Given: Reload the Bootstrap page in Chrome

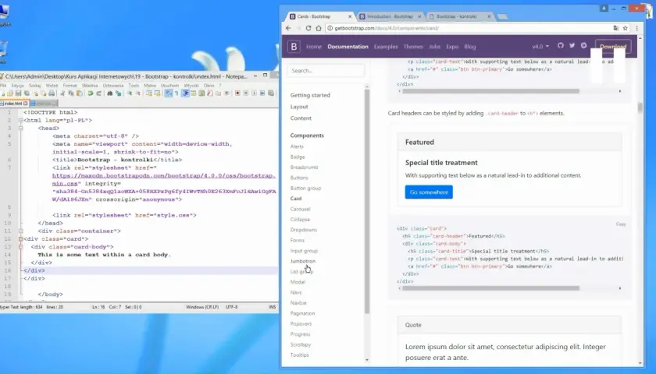Looking at the screenshot, I should click(308, 28).
